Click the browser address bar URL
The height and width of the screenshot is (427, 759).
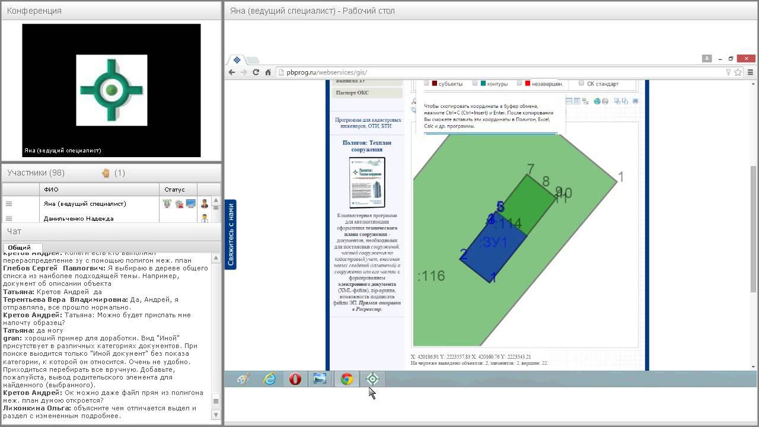point(327,72)
